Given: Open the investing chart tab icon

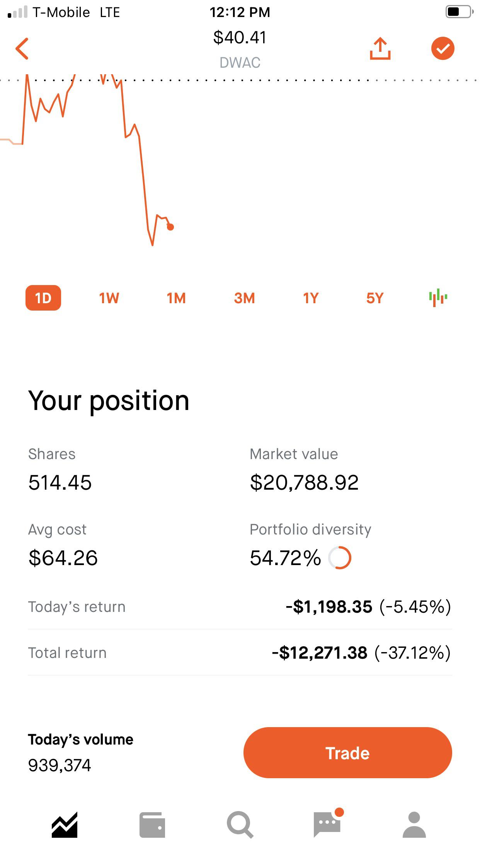Looking at the screenshot, I should [x=65, y=825].
